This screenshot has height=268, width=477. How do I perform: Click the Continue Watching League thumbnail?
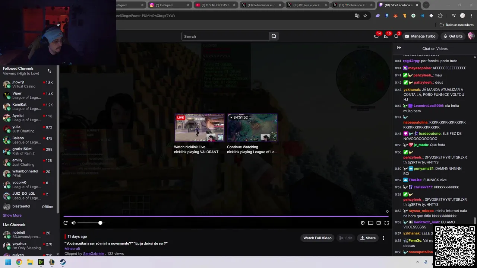[x=252, y=128]
